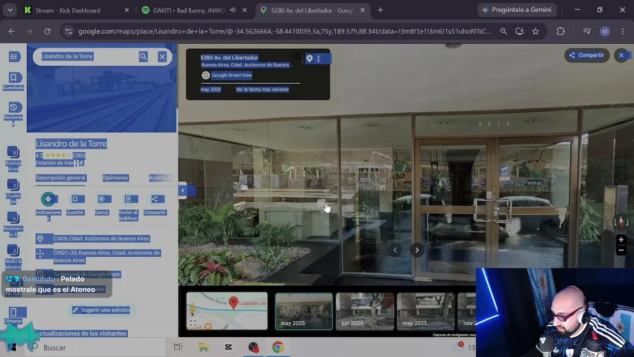Click the browser address bar
Image resolution: width=634 pixels, height=357 pixels.
pos(285,31)
